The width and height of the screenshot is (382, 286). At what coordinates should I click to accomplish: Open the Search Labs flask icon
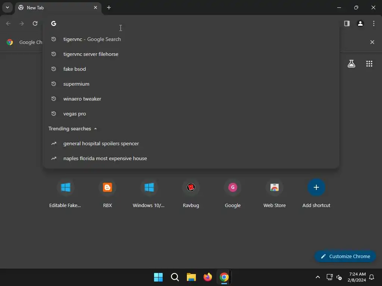(x=351, y=64)
